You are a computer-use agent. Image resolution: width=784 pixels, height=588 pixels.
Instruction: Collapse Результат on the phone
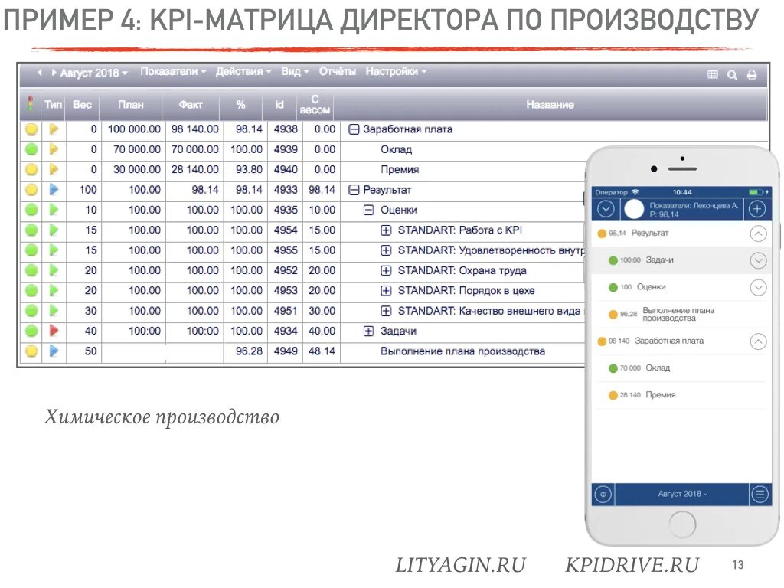click(759, 234)
